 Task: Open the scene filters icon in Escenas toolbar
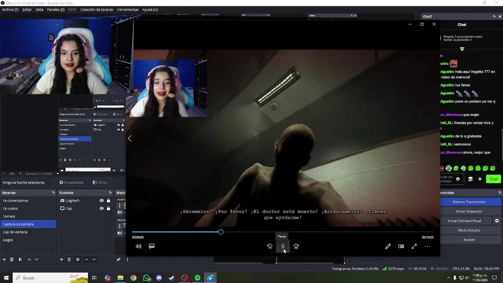point(20,259)
